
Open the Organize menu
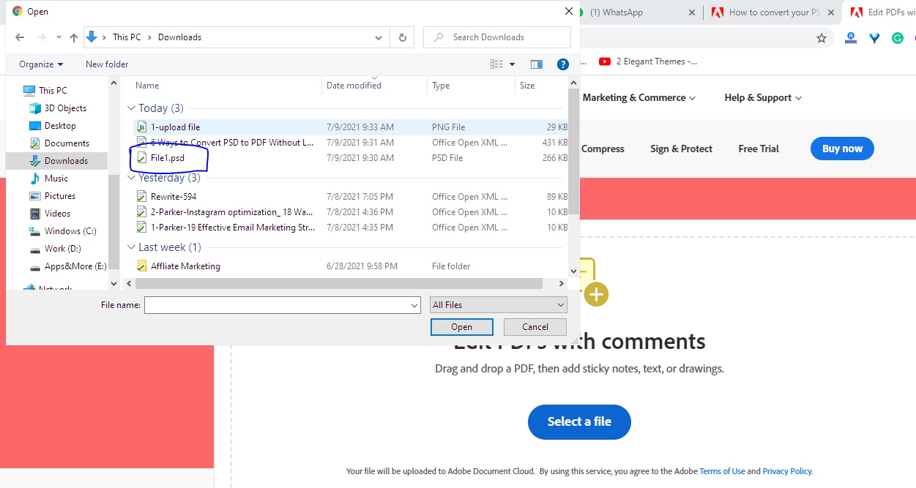point(41,64)
